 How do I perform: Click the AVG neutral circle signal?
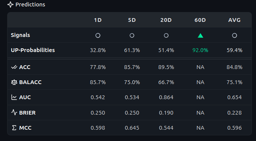(235, 35)
